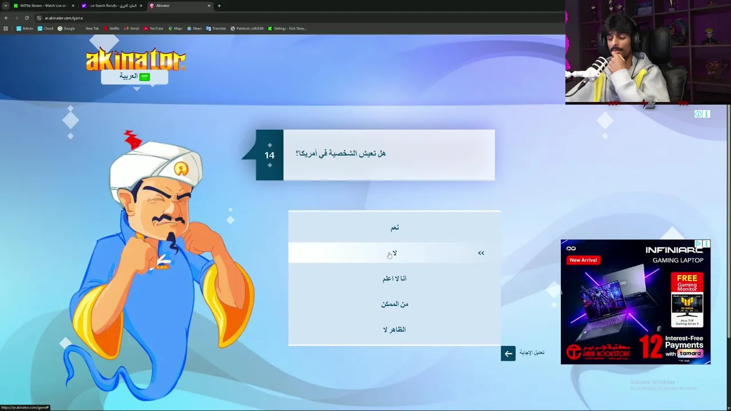Click the question number 14 badge
Image resolution: width=731 pixels, height=411 pixels.
270,155
